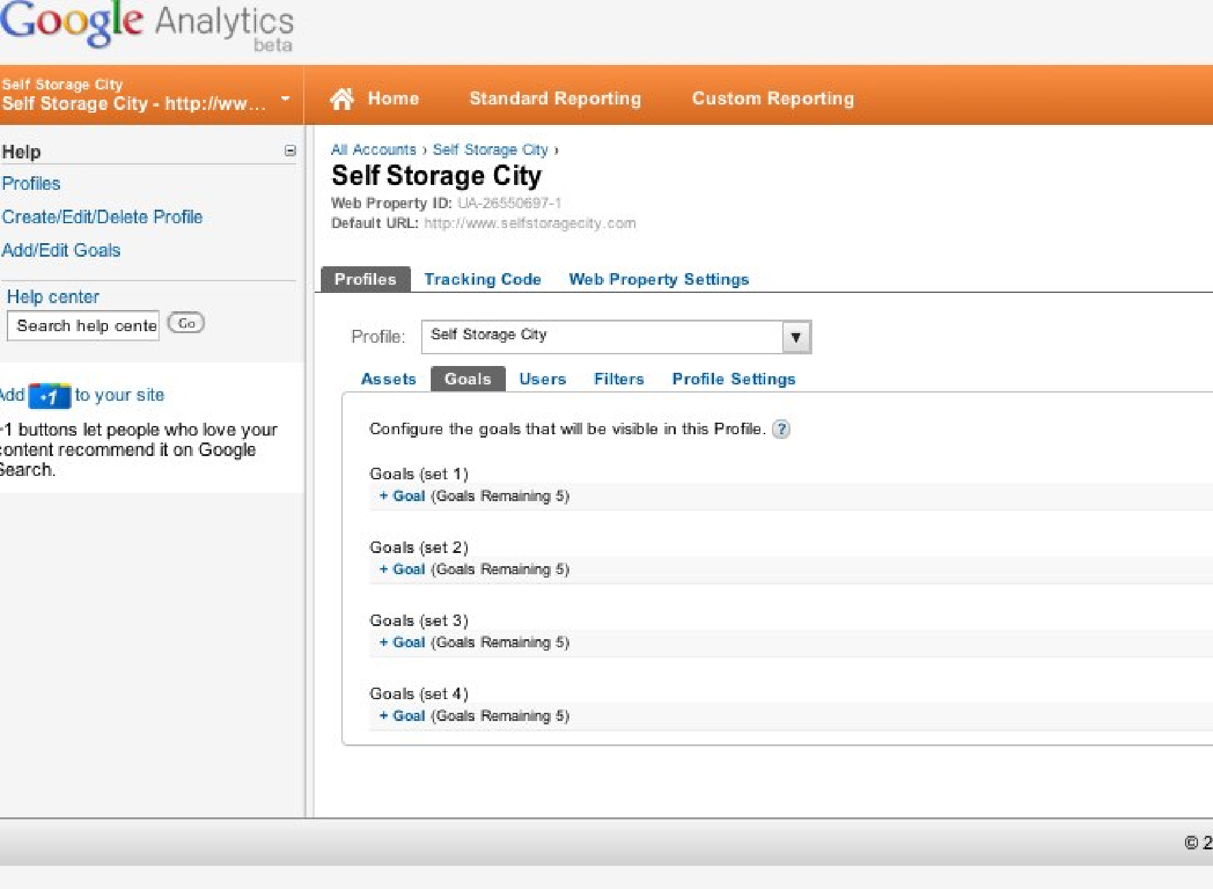Image resolution: width=1213 pixels, height=889 pixels.
Task: Switch to the Tracking Code tab
Action: pyautogui.click(x=483, y=279)
